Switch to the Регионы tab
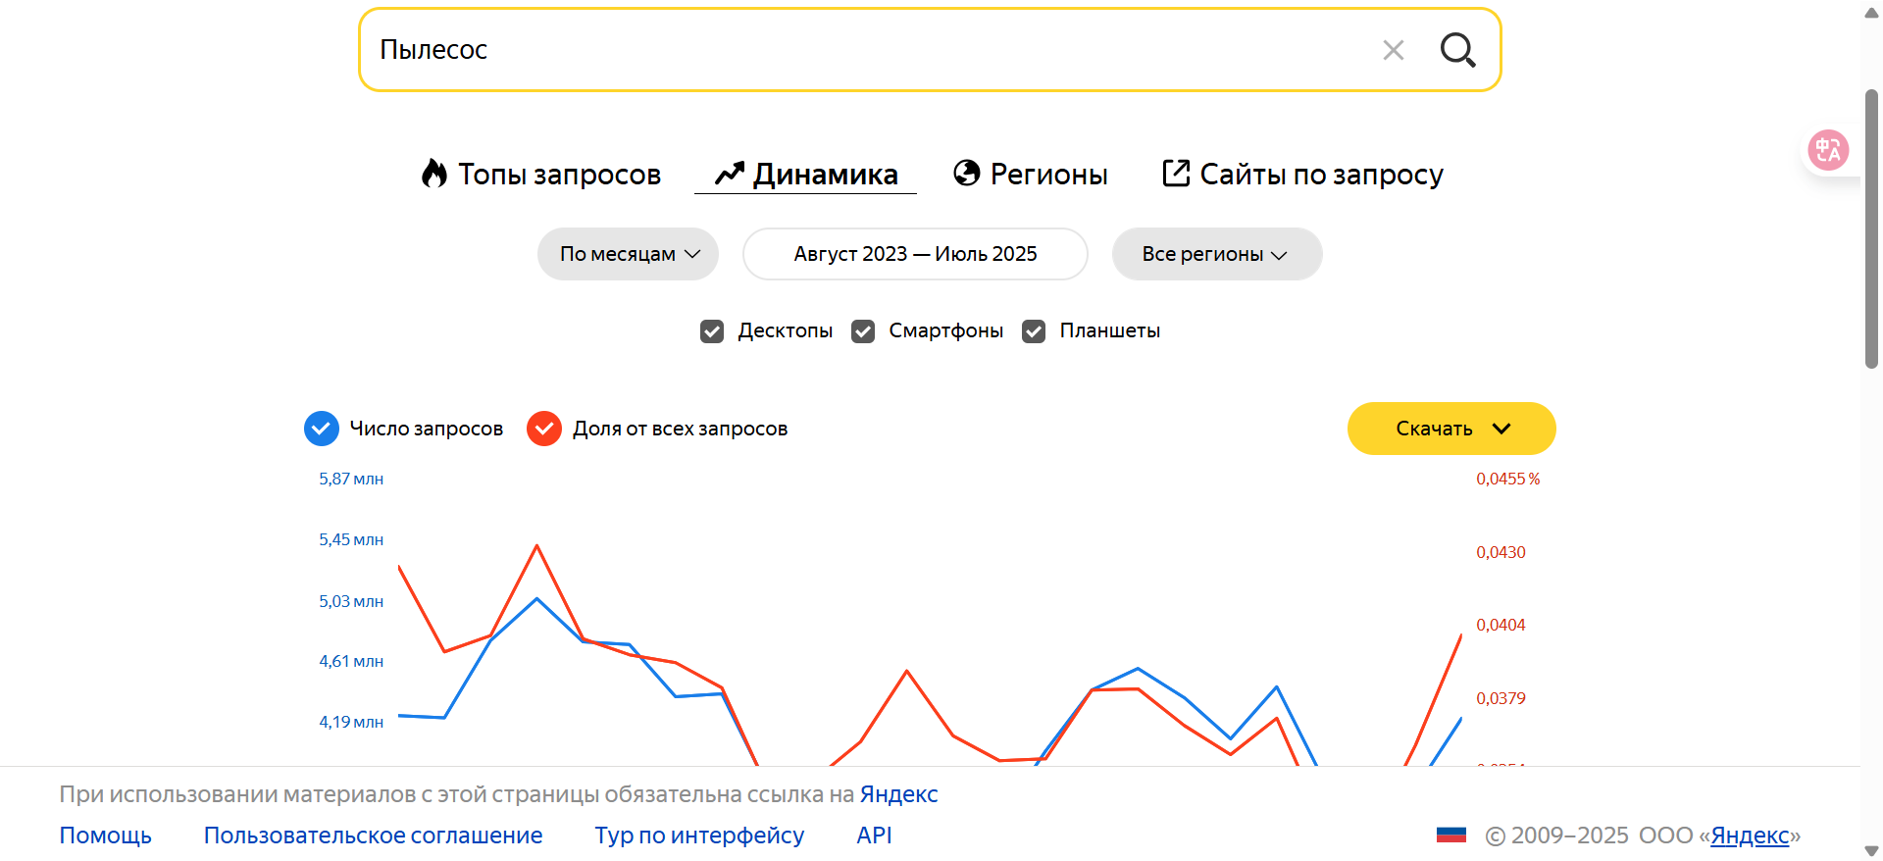Screen dimensions: 1883x861 coord(1048,175)
